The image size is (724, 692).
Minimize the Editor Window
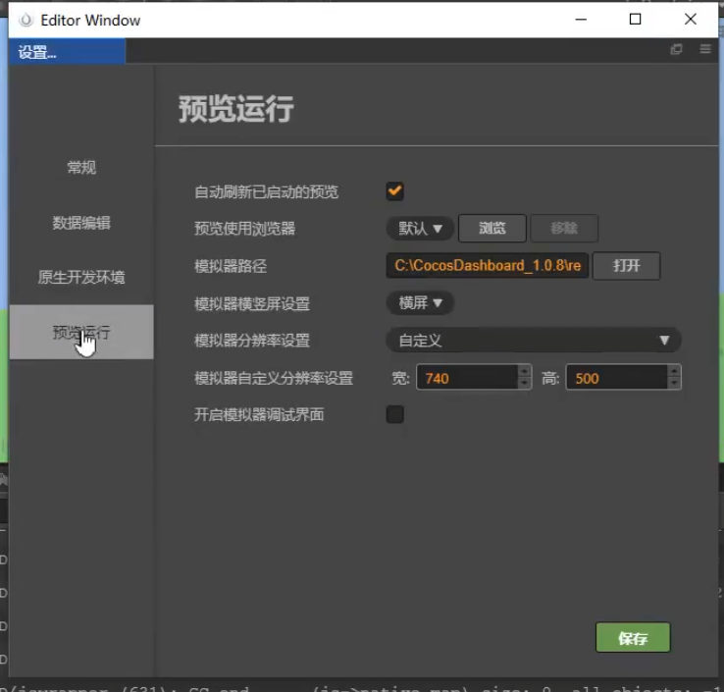pyautogui.click(x=581, y=19)
